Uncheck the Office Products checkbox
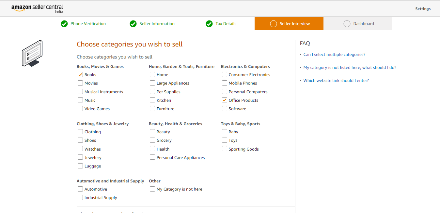 pyautogui.click(x=225, y=100)
